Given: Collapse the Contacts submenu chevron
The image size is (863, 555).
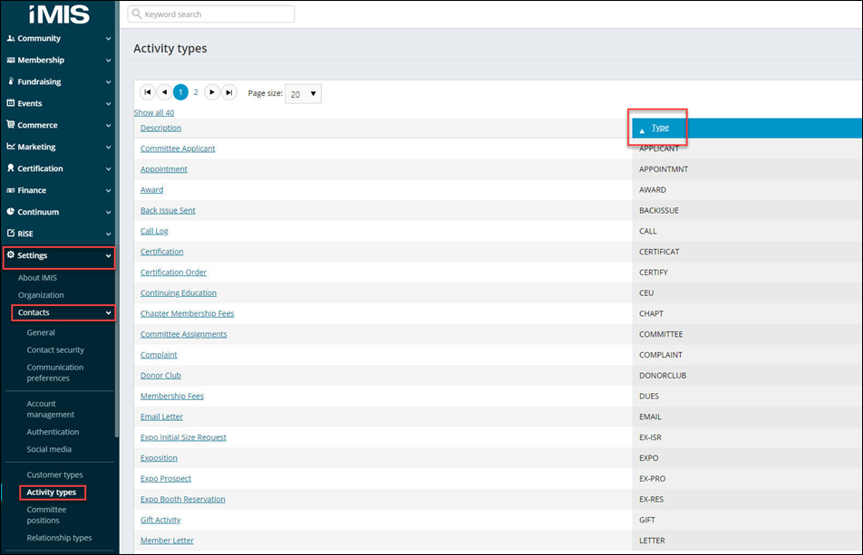Looking at the screenshot, I should click(x=109, y=313).
